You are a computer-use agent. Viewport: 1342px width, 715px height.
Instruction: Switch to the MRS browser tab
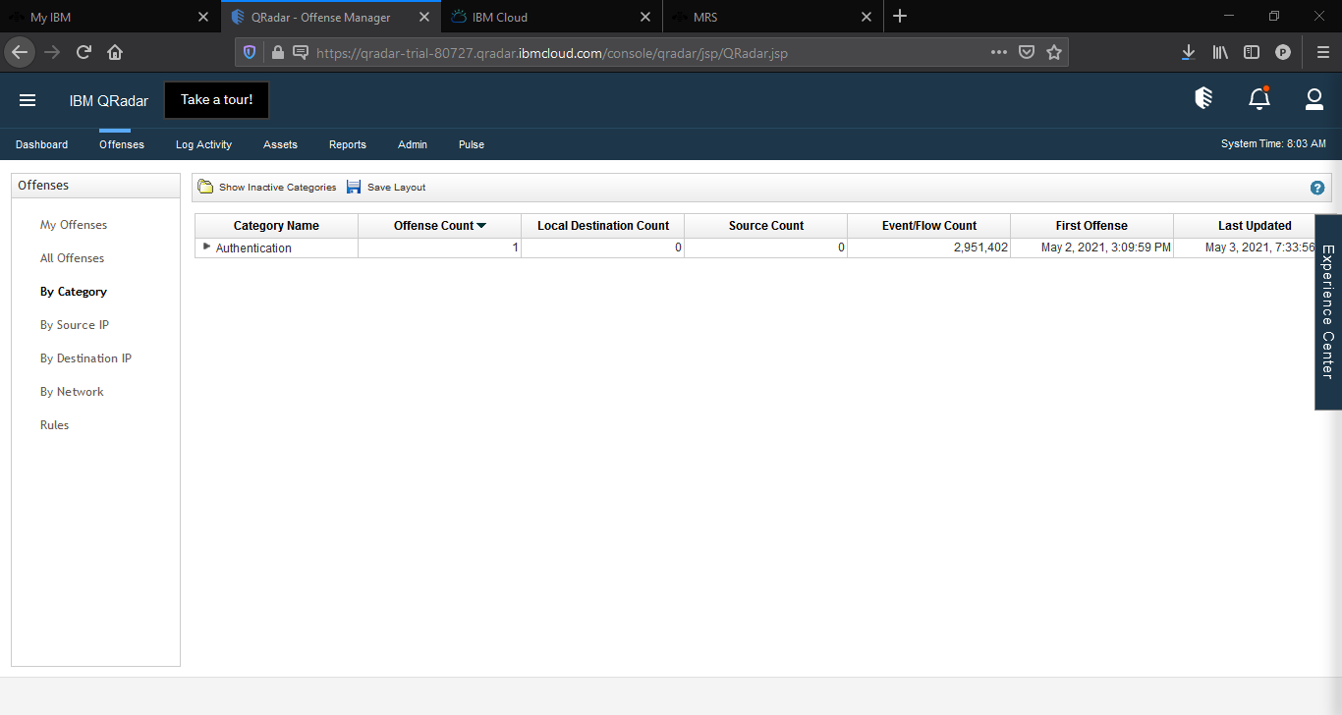pyautogui.click(x=773, y=17)
